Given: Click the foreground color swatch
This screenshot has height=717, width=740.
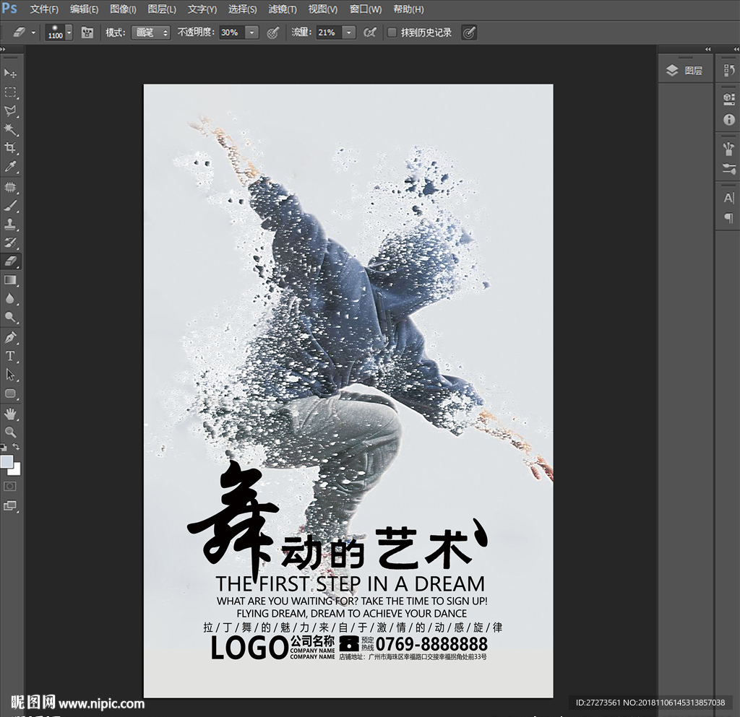Looking at the screenshot, I should tap(7, 462).
